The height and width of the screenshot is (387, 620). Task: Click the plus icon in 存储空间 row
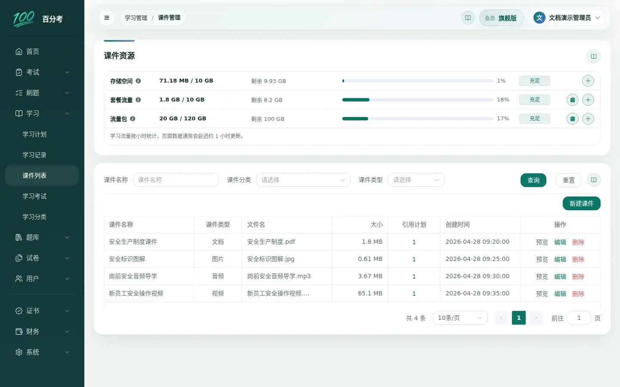[x=588, y=81]
